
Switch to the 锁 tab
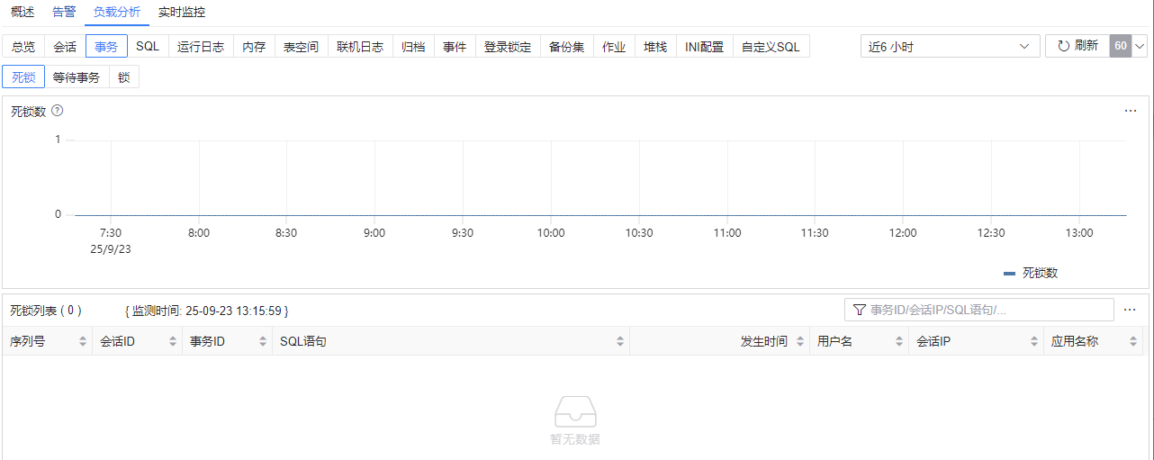coord(123,77)
